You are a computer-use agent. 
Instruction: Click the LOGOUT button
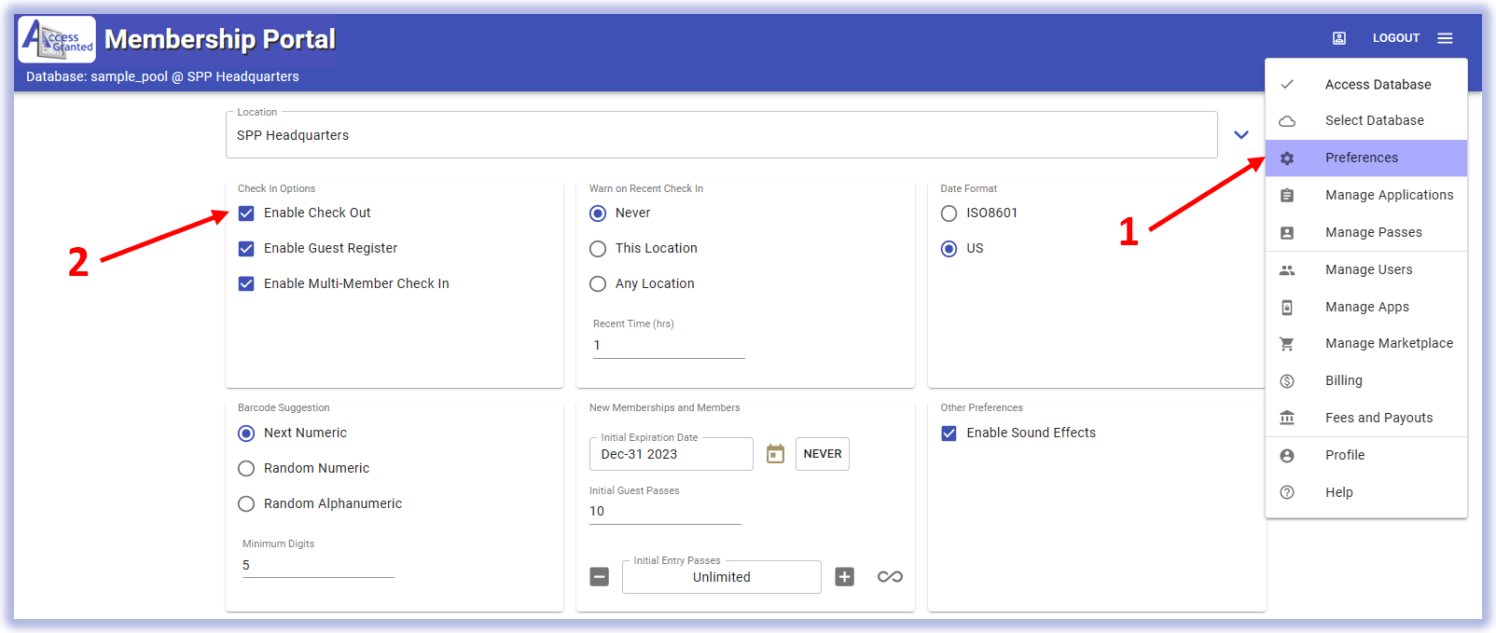pyautogui.click(x=1395, y=38)
